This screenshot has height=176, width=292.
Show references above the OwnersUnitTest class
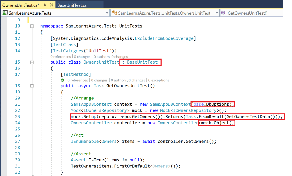tap(60, 57)
